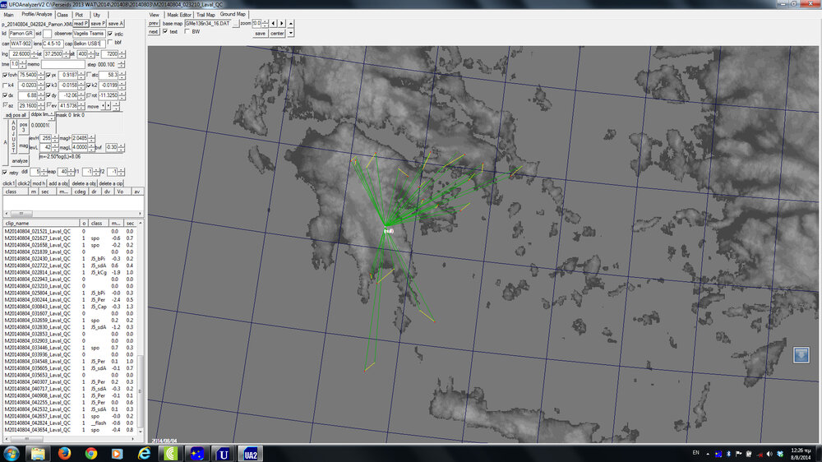The height and width of the screenshot is (462, 822).
Task: Enable the BW checkbox
Action: pyautogui.click(x=185, y=32)
